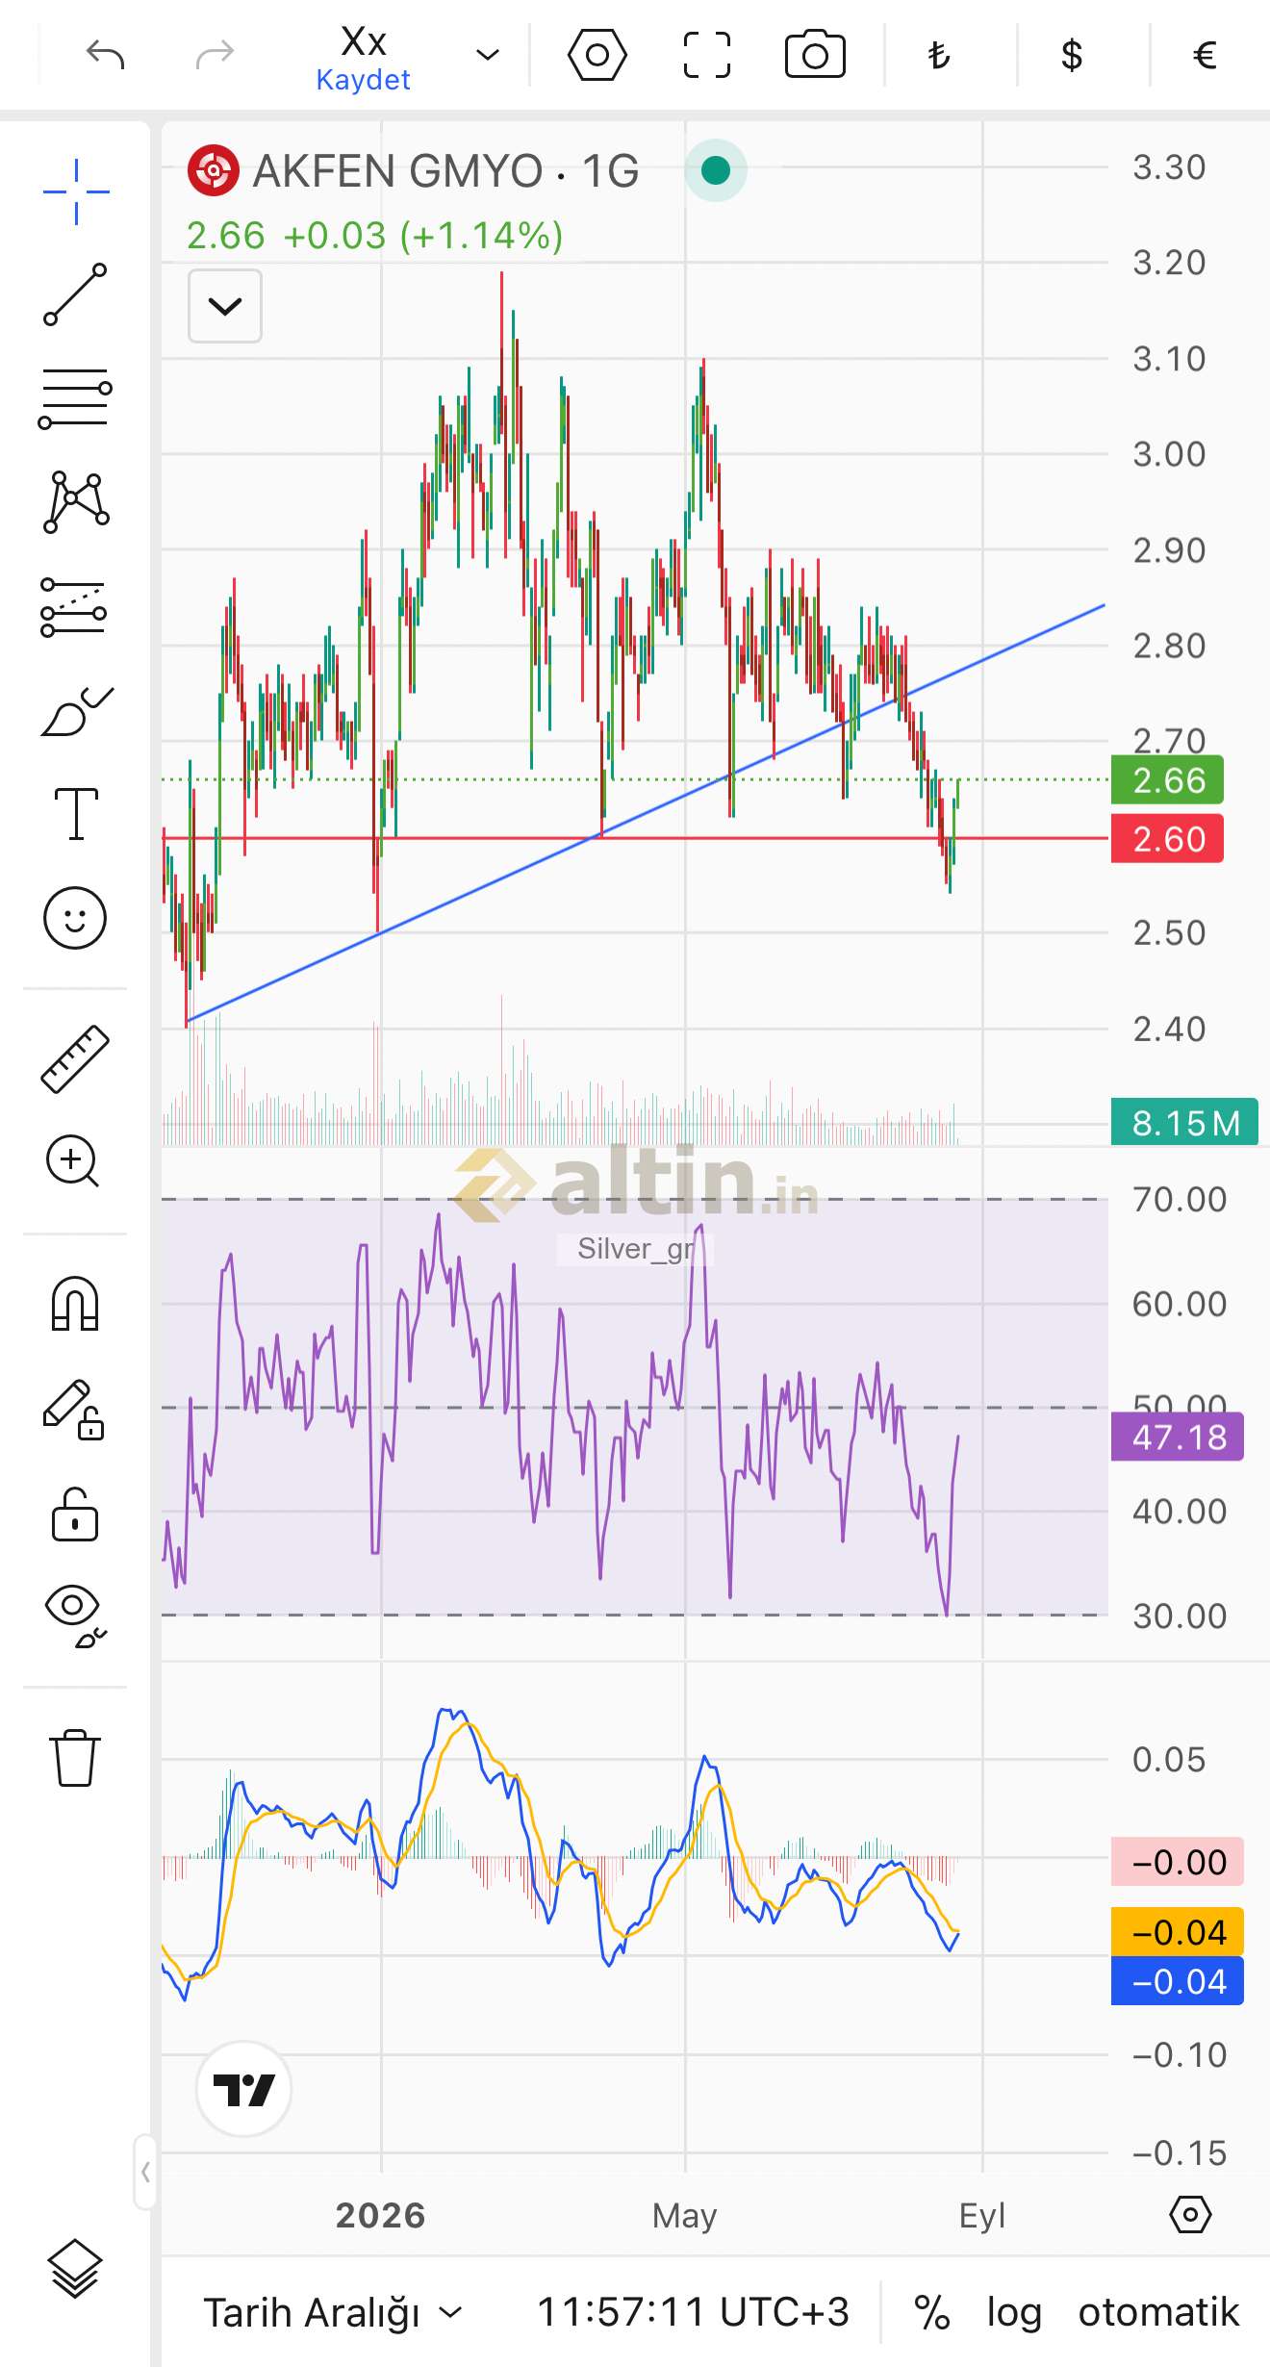Click the 8.15 M volume label
The height and width of the screenshot is (2367, 1270).
tap(1184, 1122)
